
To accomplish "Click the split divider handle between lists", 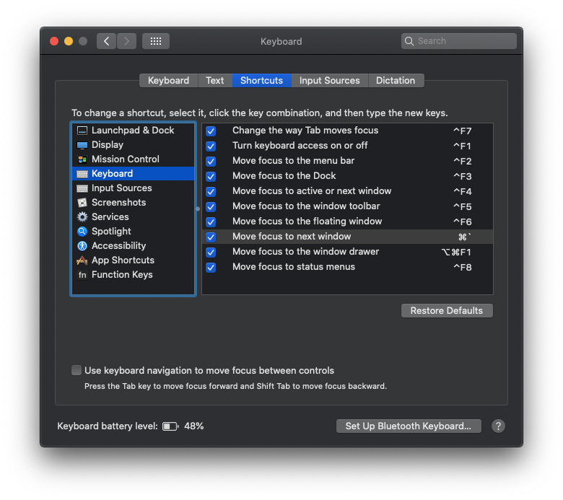I will coord(198,209).
